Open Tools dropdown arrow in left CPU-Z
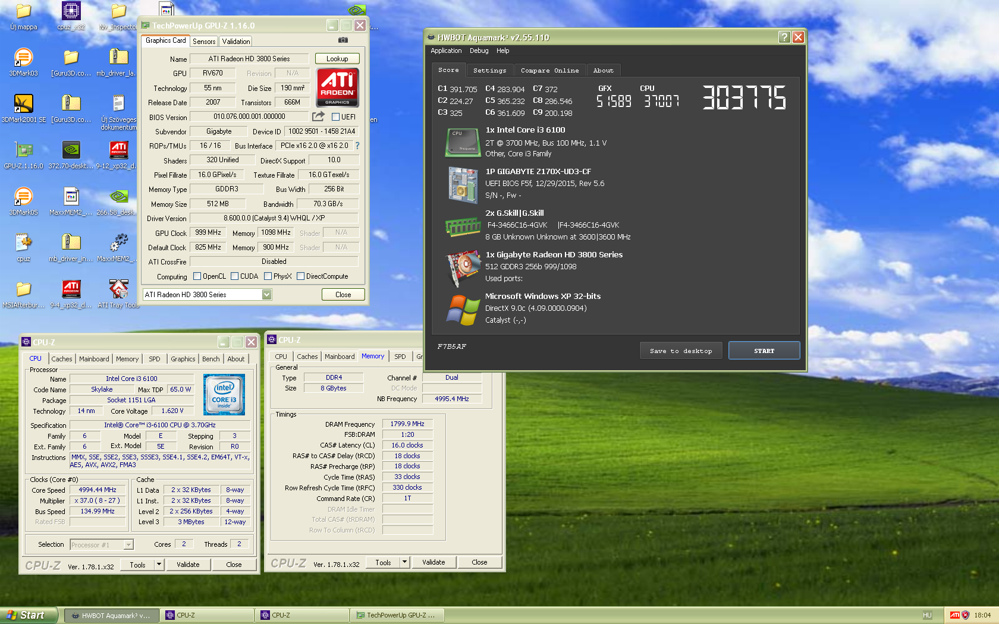This screenshot has width=999, height=624. tap(159, 565)
